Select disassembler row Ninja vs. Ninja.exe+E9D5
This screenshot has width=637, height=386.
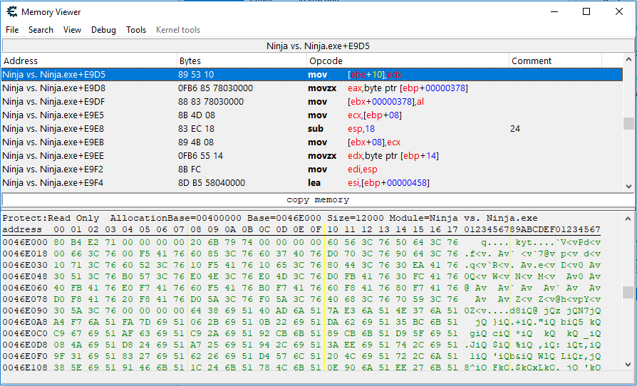coord(312,75)
